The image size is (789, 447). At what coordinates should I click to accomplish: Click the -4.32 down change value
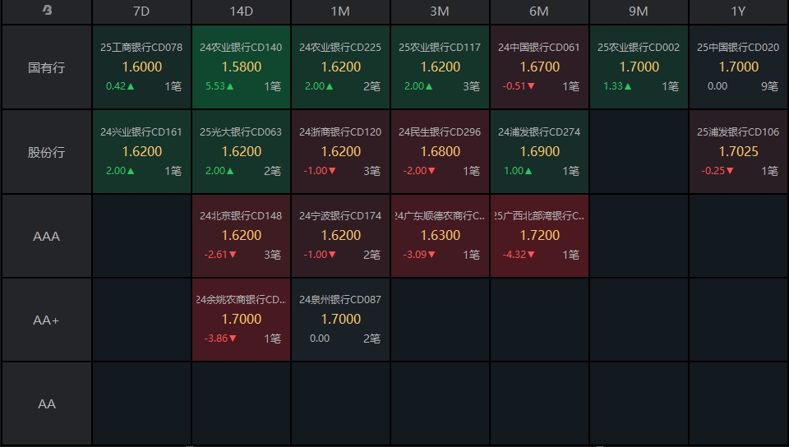click(519, 255)
